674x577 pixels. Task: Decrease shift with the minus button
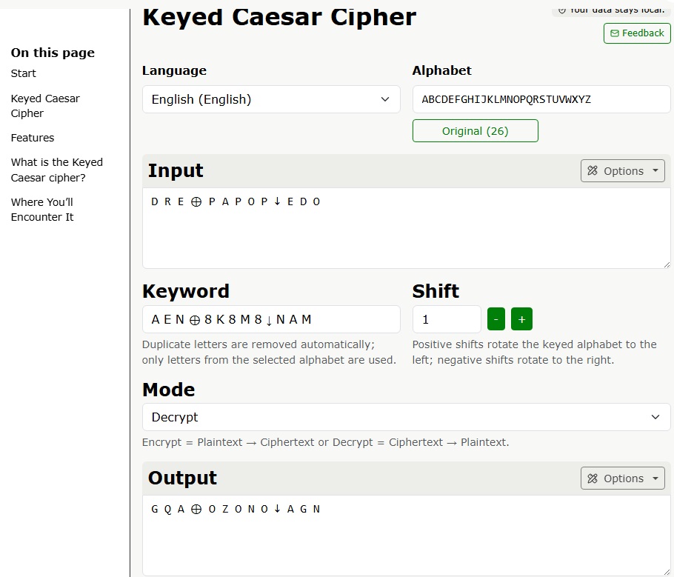click(x=496, y=319)
